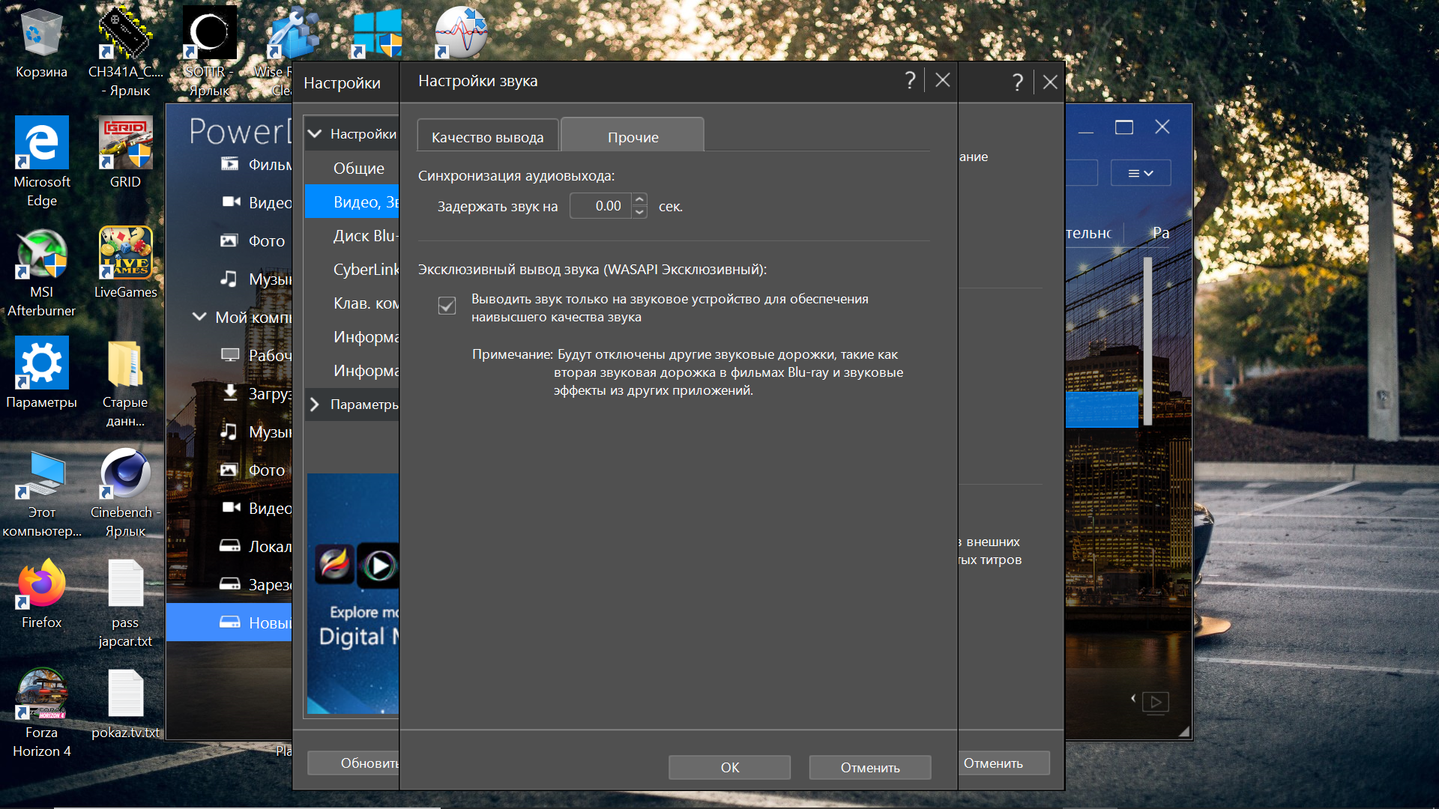1439x809 pixels.
Task: Click the play icon at window bottom right
Action: (x=1156, y=703)
